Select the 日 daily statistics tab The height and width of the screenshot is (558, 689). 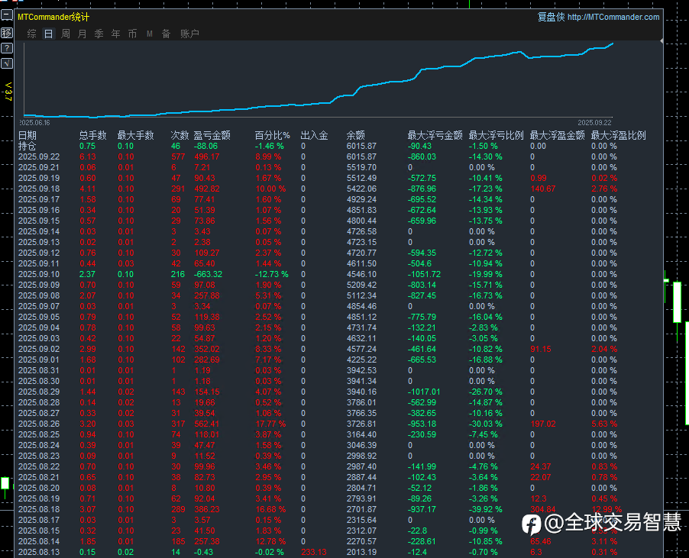[48, 34]
